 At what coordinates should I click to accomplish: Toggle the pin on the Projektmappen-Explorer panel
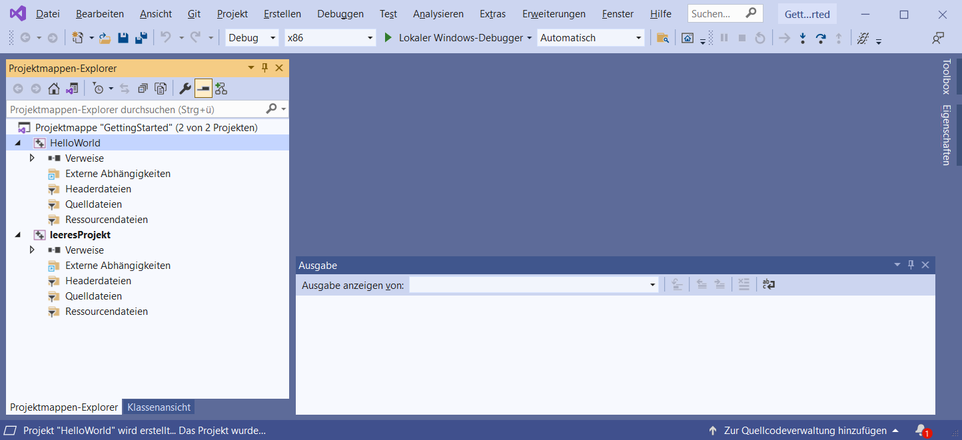264,67
